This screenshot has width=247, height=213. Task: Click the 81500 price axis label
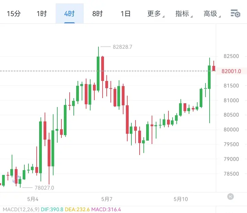[231, 86]
